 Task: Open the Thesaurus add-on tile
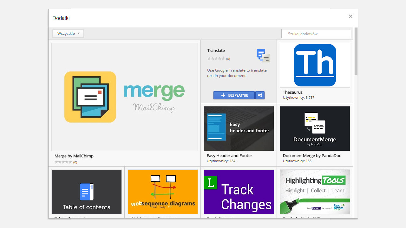(315, 65)
